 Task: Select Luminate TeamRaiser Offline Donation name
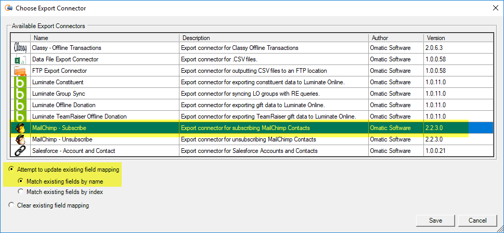80,116
